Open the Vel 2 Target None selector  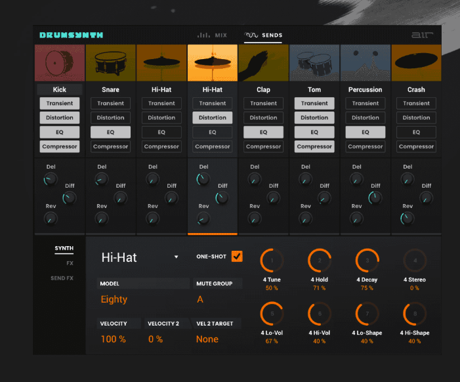(x=207, y=339)
